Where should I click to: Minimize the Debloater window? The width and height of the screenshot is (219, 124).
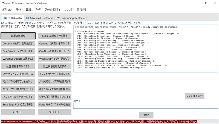(198, 3)
